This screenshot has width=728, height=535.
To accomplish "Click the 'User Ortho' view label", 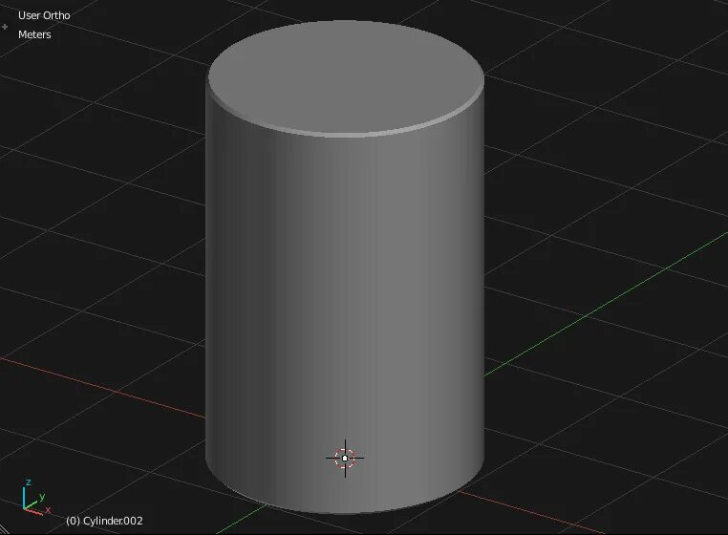I will (x=44, y=15).
